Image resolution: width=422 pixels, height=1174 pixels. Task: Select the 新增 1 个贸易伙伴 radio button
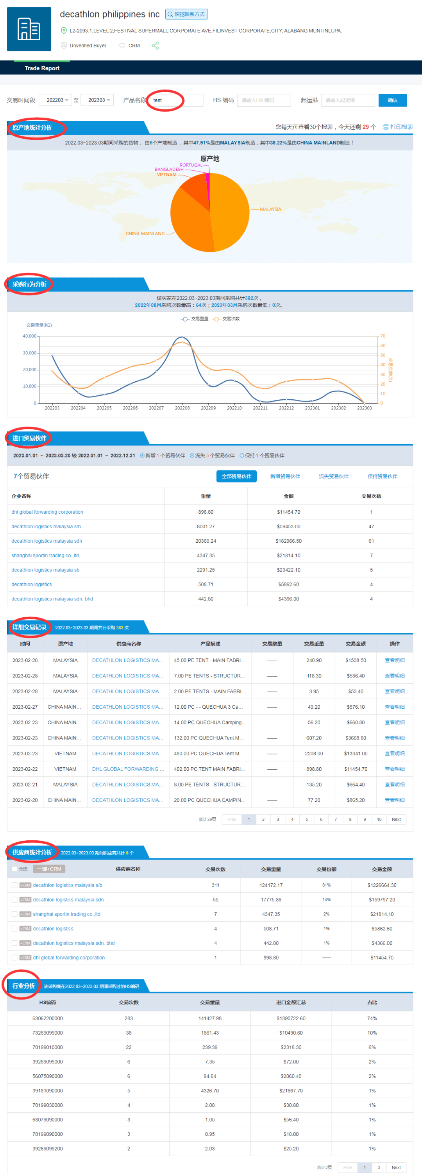point(142,456)
